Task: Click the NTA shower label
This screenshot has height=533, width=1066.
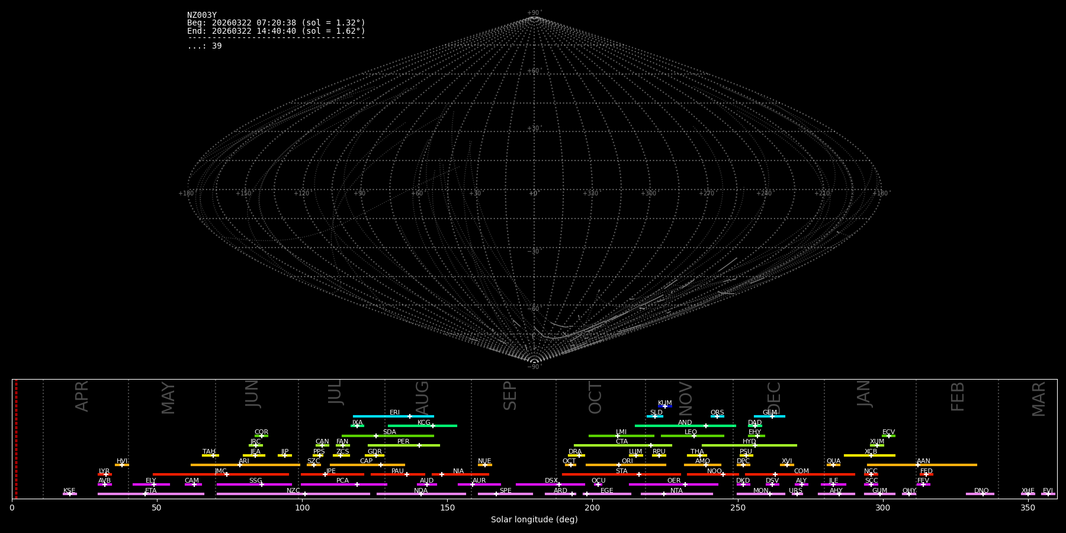Action: click(676, 491)
